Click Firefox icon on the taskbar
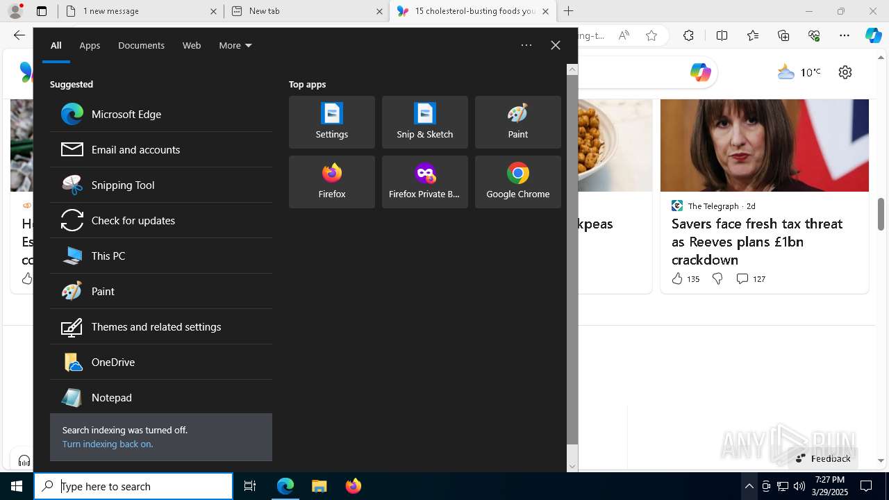The width and height of the screenshot is (889, 500). (354, 486)
